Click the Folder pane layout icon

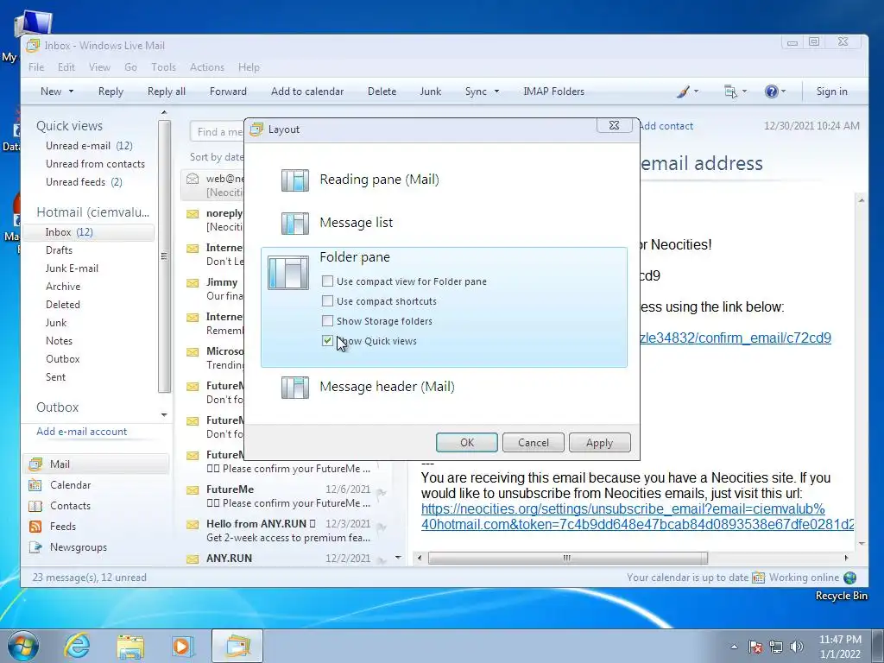[288, 272]
